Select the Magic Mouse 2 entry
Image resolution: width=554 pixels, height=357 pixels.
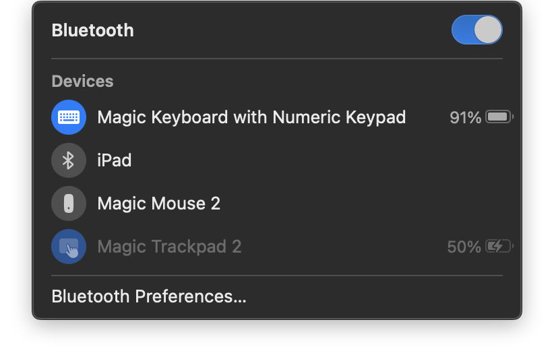point(159,203)
